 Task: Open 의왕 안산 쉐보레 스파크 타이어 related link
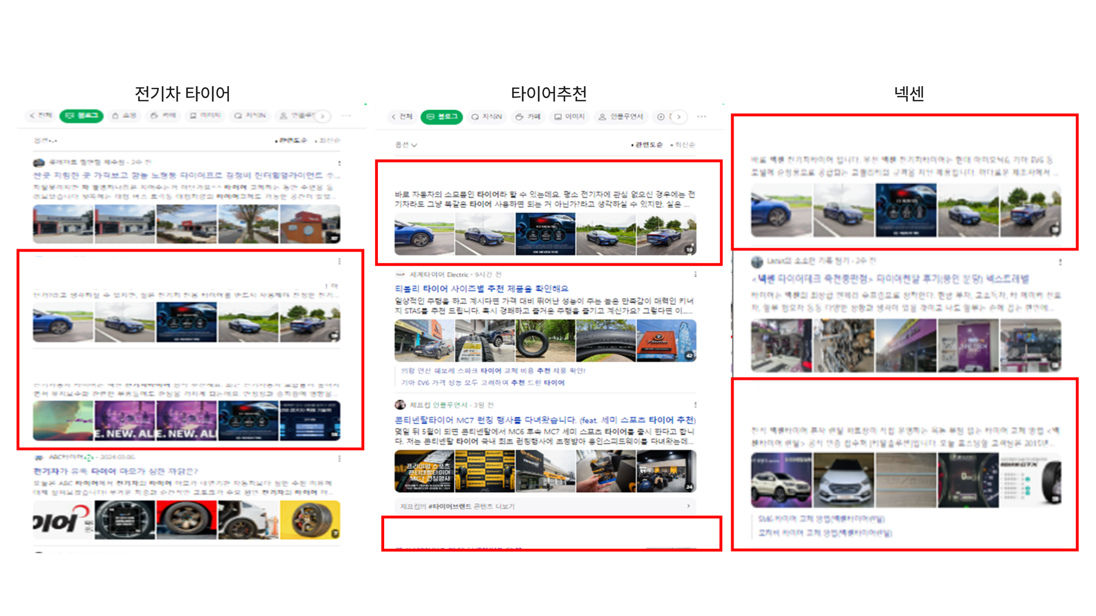tap(493, 371)
